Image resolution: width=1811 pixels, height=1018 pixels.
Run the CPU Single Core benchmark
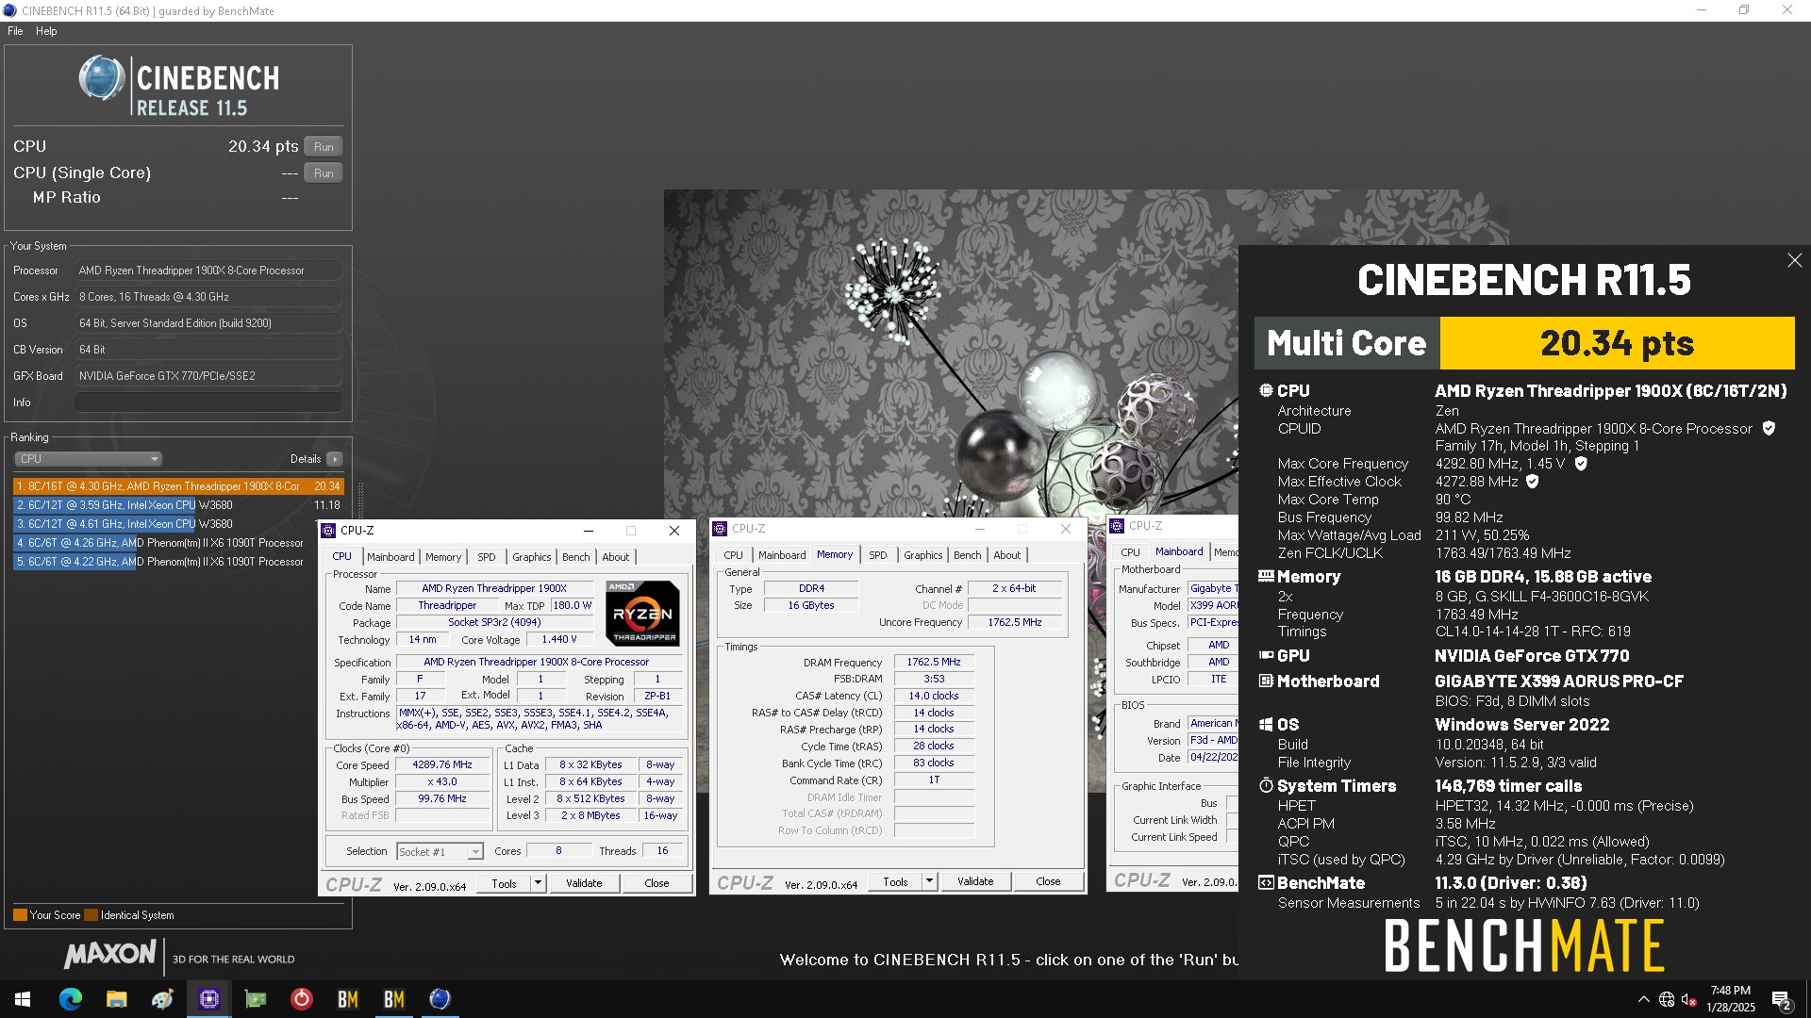point(324,173)
